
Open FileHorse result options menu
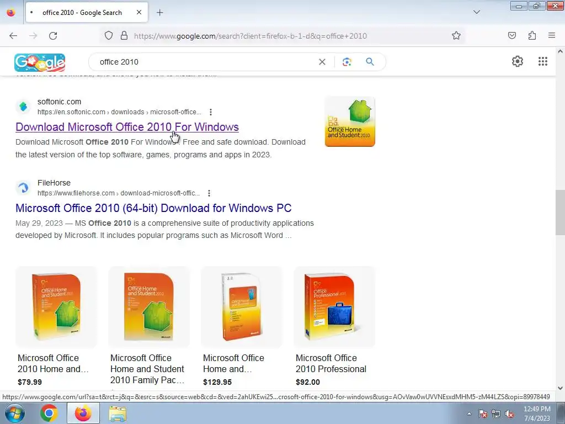pos(209,193)
